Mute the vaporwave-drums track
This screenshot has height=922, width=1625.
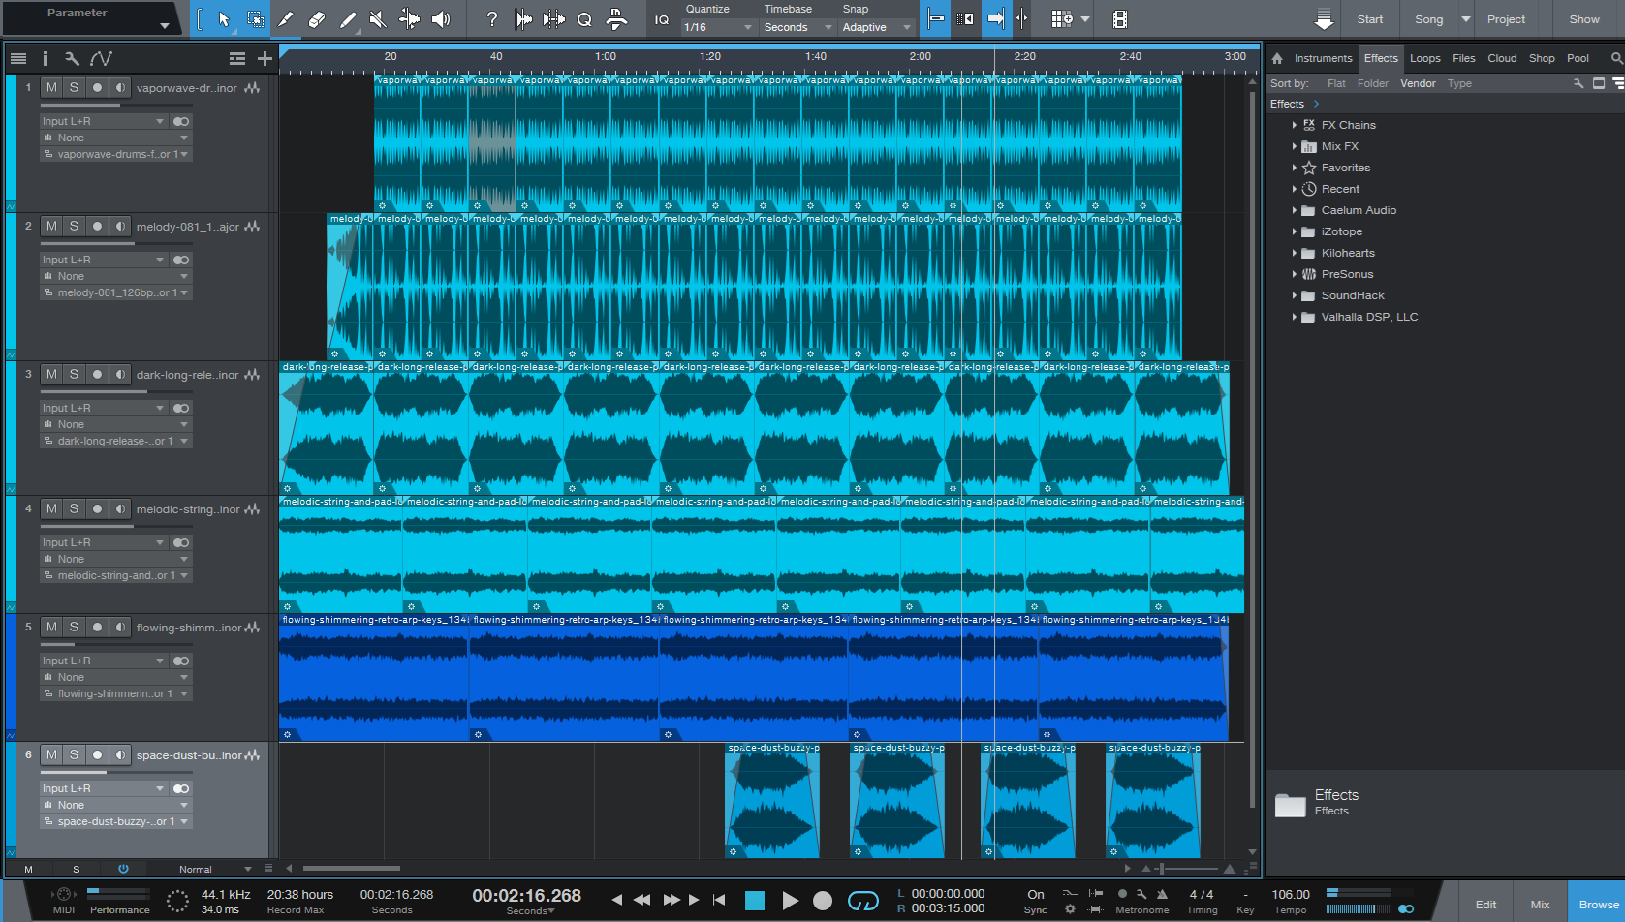pos(51,87)
